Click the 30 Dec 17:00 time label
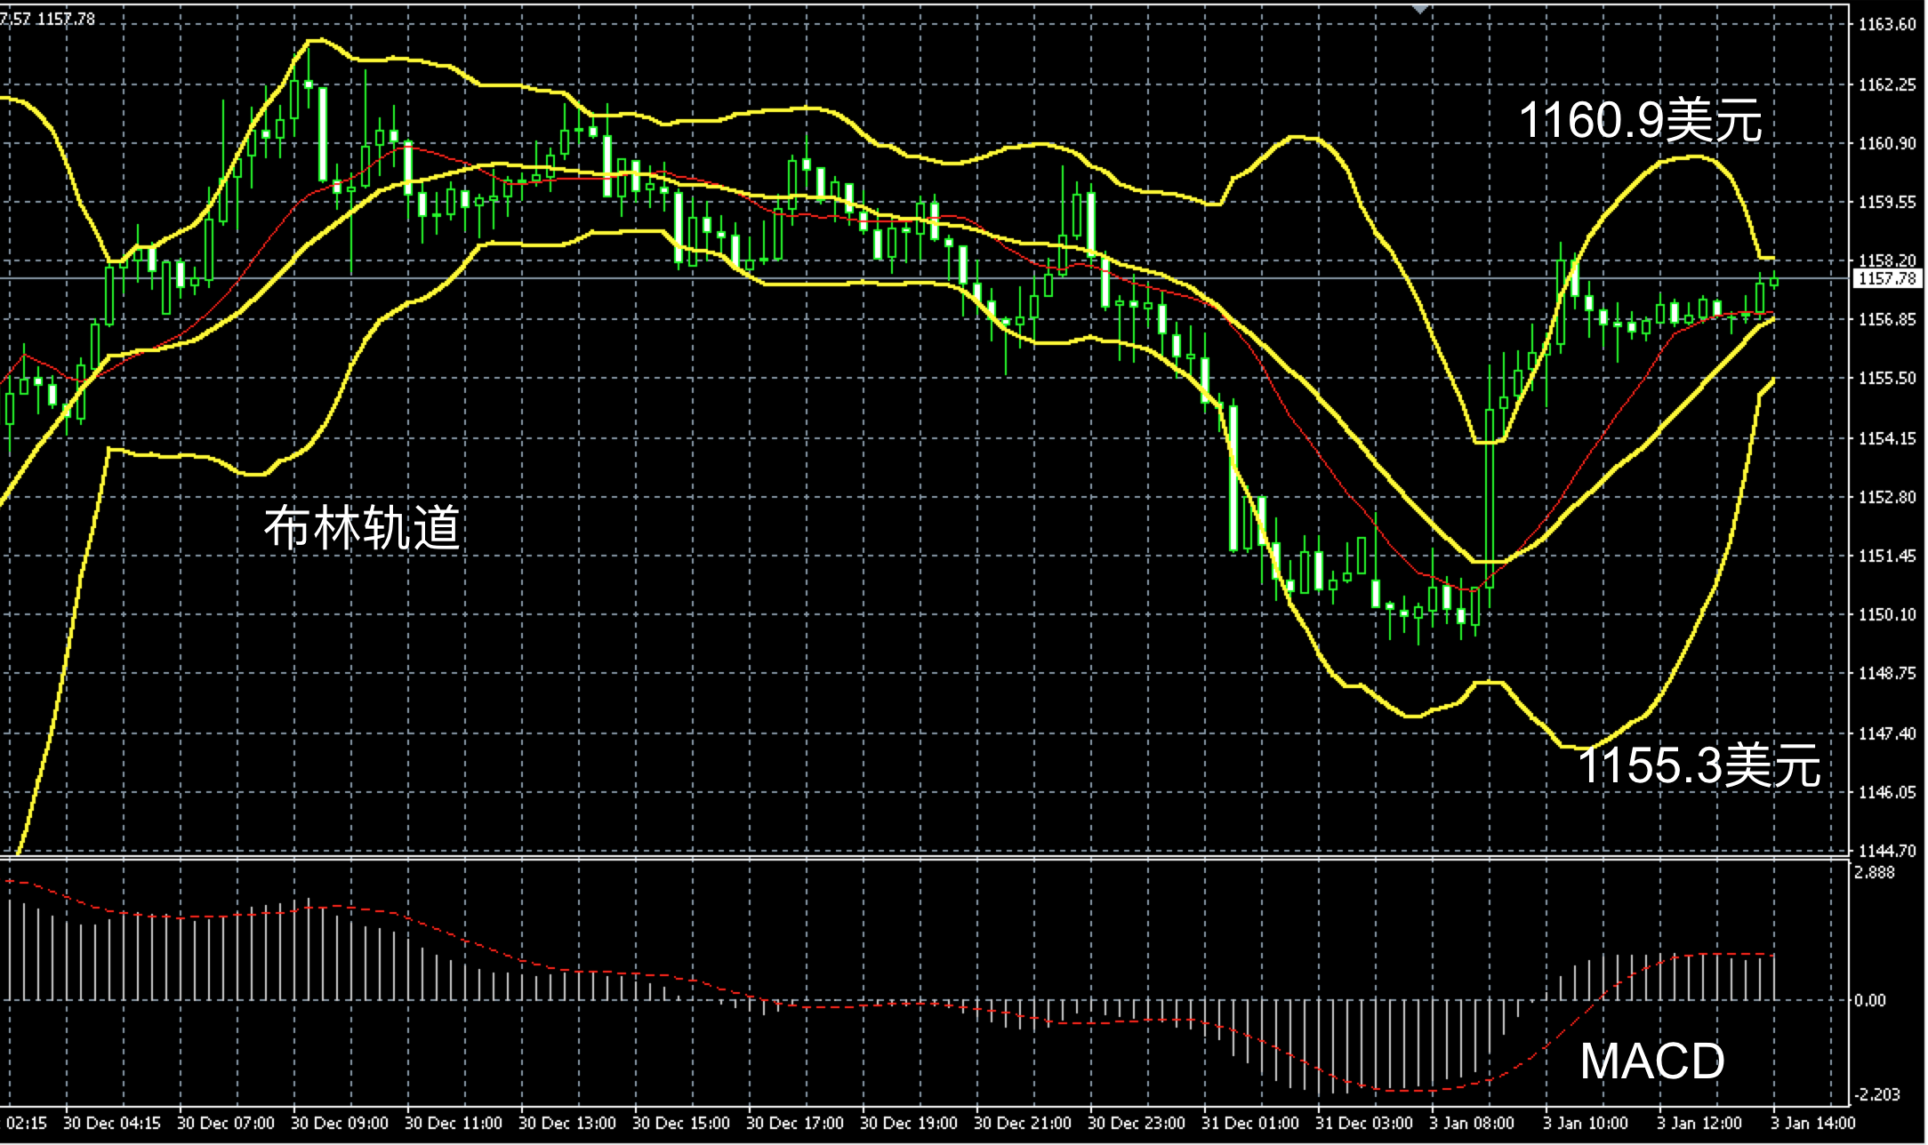Viewport: 1928px width, 1145px height. [x=795, y=1123]
